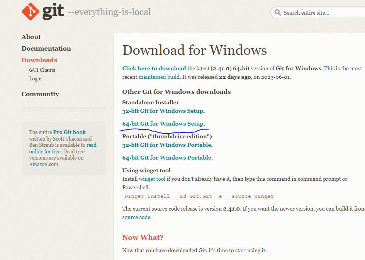Open the Logos sub-page

pyautogui.click(x=36, y=79)
